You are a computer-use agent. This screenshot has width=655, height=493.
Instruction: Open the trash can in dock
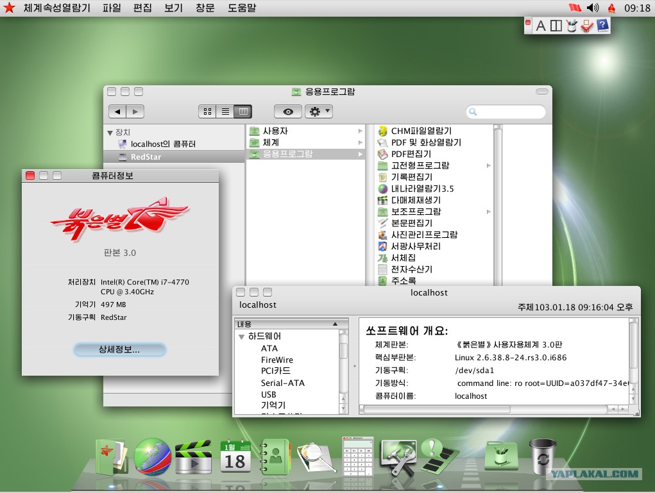pyautogui.click(x=542, y=456)
